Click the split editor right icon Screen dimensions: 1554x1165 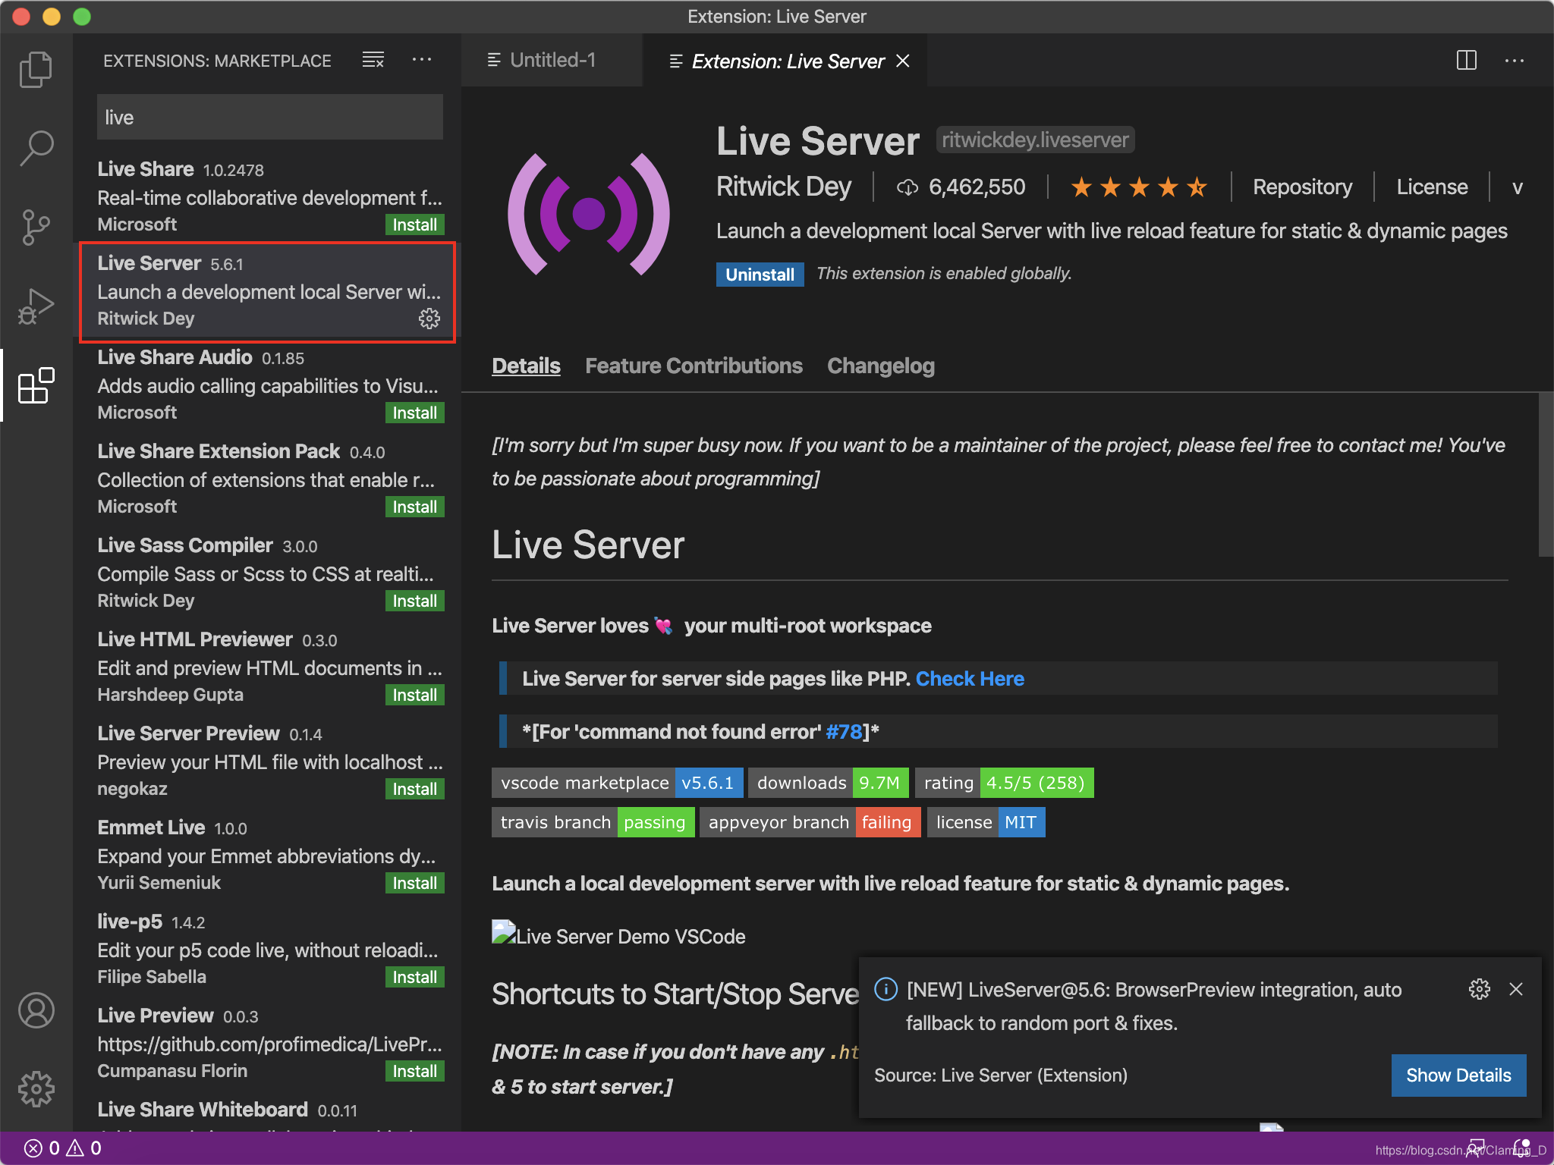pos(1466,61)
